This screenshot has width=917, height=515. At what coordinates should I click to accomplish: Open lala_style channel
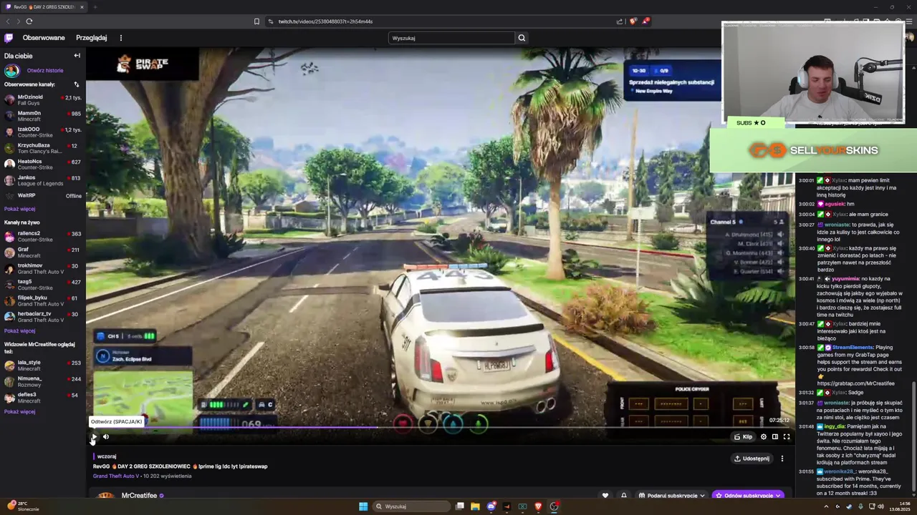tap(43, 366)
